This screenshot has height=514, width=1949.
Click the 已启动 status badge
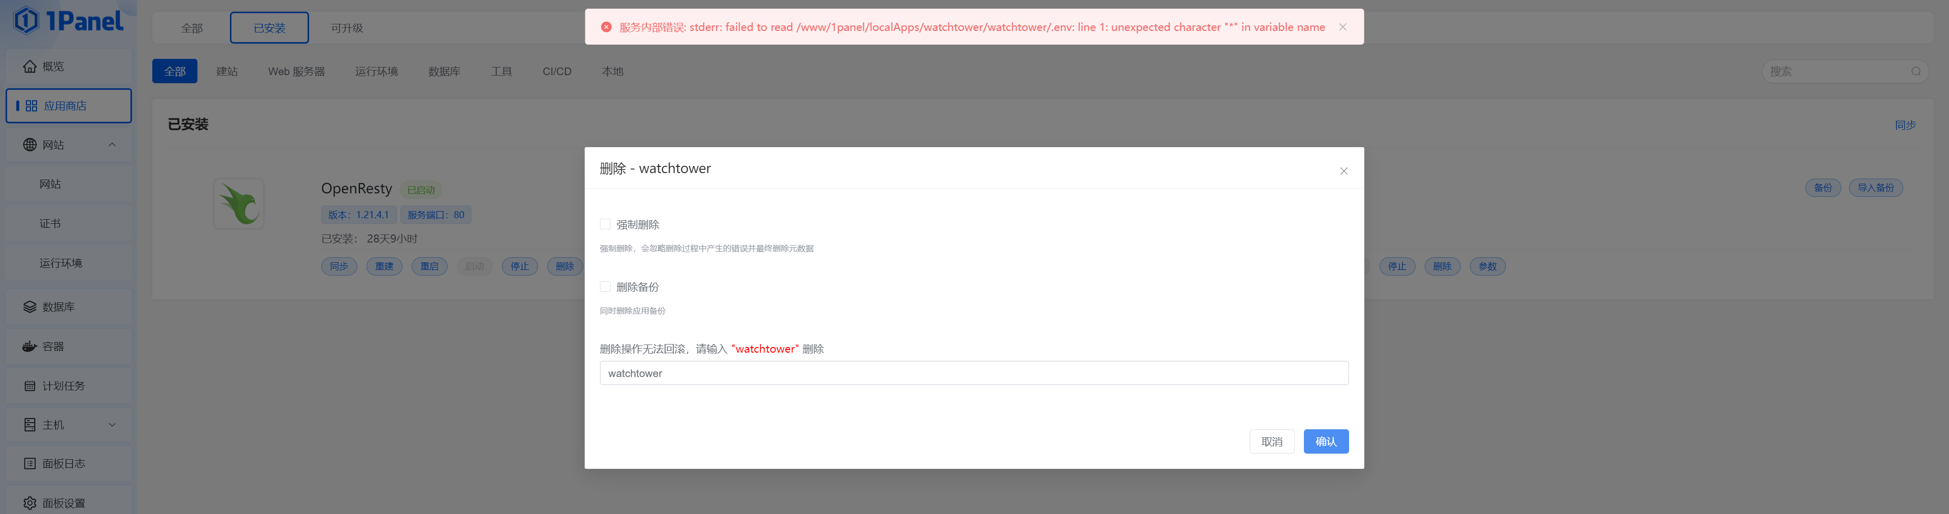point(421,190)
